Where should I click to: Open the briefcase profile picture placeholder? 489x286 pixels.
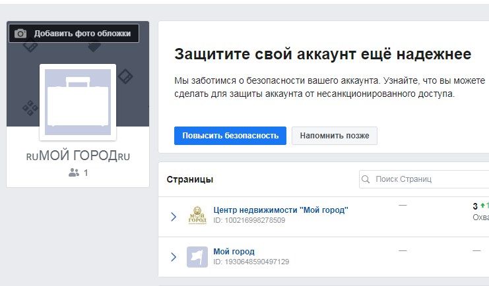click(78, 102)
